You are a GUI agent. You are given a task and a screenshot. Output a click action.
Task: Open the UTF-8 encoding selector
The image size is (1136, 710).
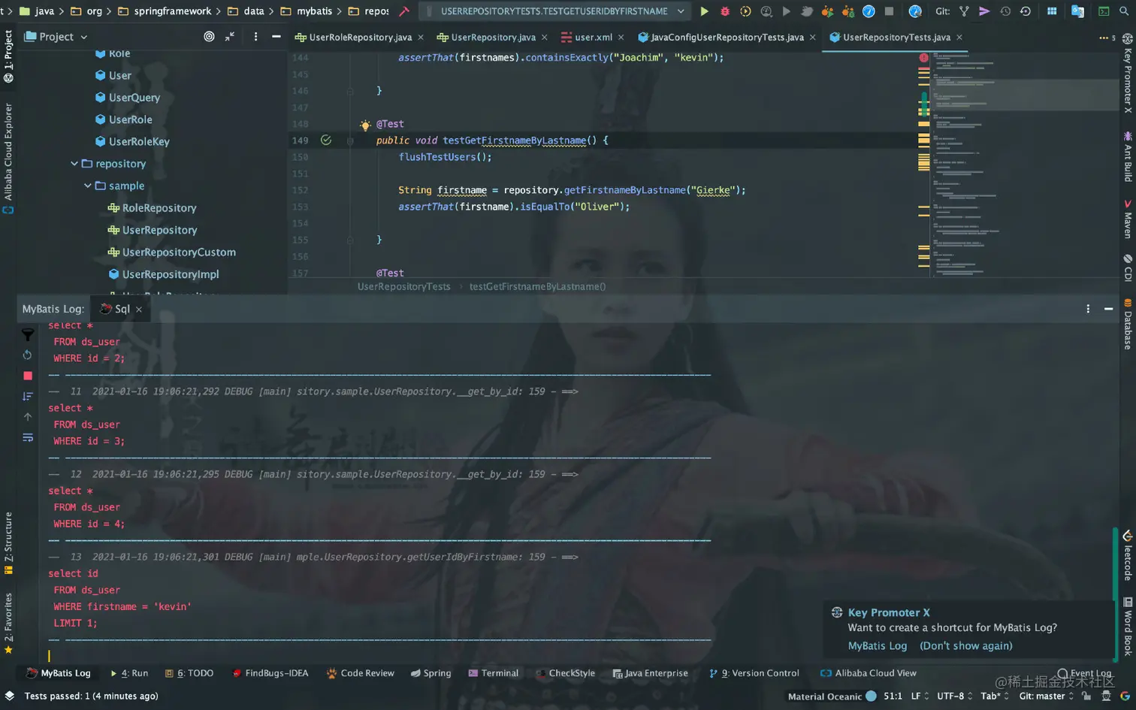[x=955, y=696]
